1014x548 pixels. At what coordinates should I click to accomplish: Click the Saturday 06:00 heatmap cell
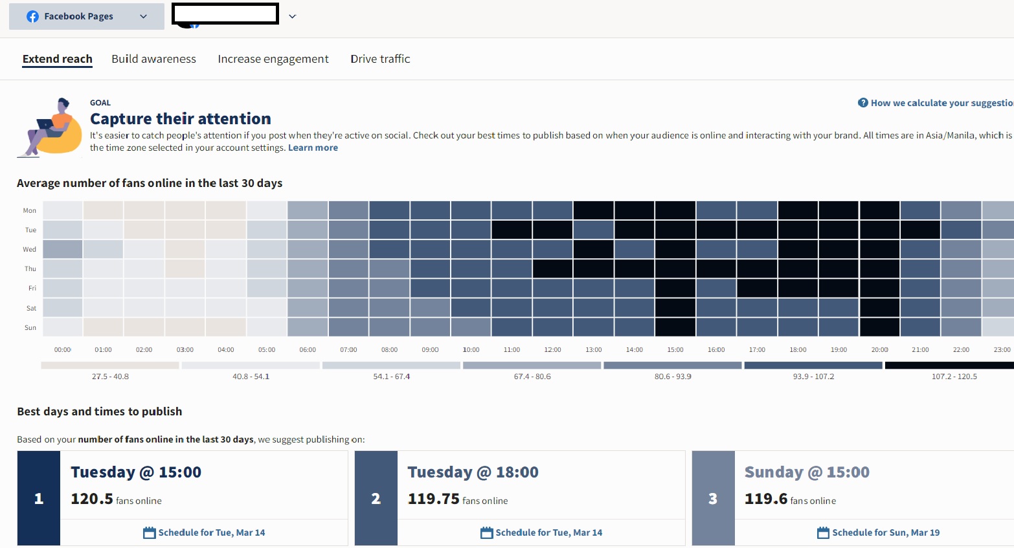(308, 308)
